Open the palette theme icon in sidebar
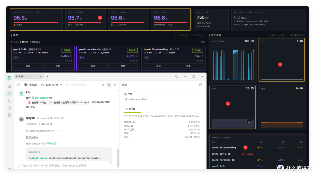The width and height of the screenshot is (315, 175). click(x=9, y=108)
